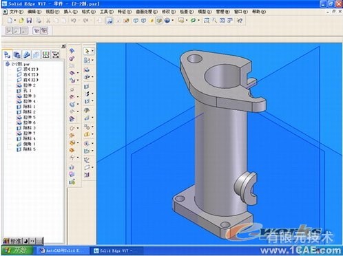
Task: Close the EdgeBar panel
Action: 63,46
